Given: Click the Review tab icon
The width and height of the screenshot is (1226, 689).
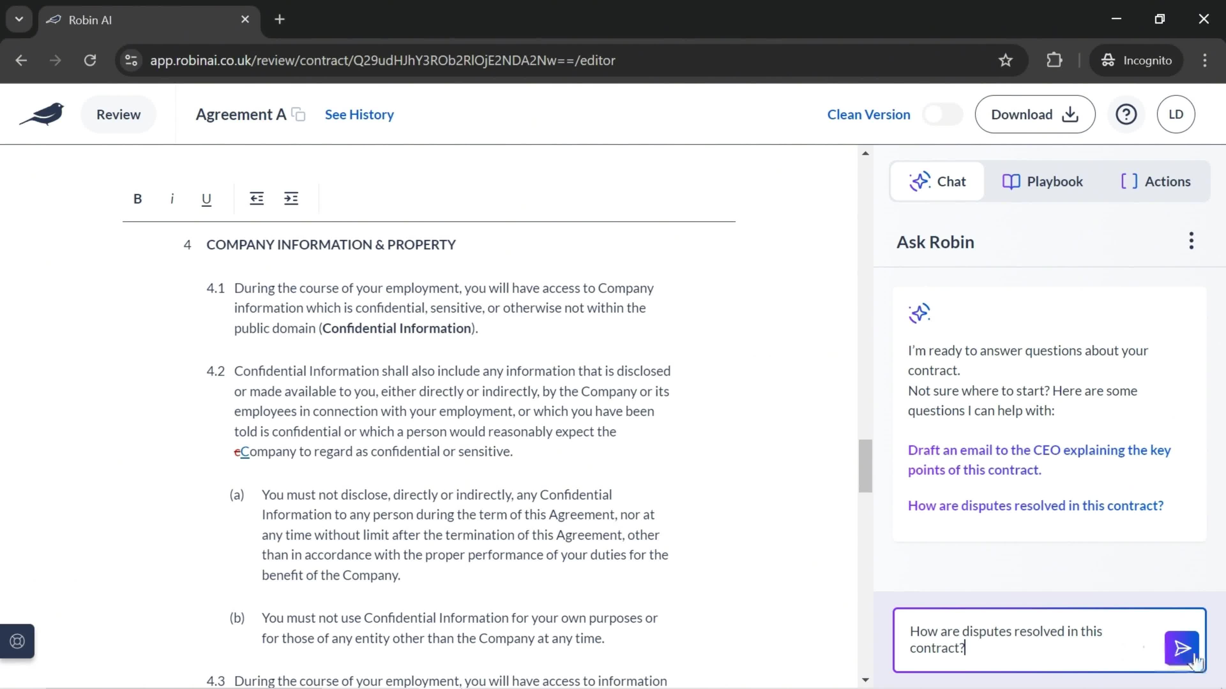Looking at the screenshot, I should click(x=118, y=114).
